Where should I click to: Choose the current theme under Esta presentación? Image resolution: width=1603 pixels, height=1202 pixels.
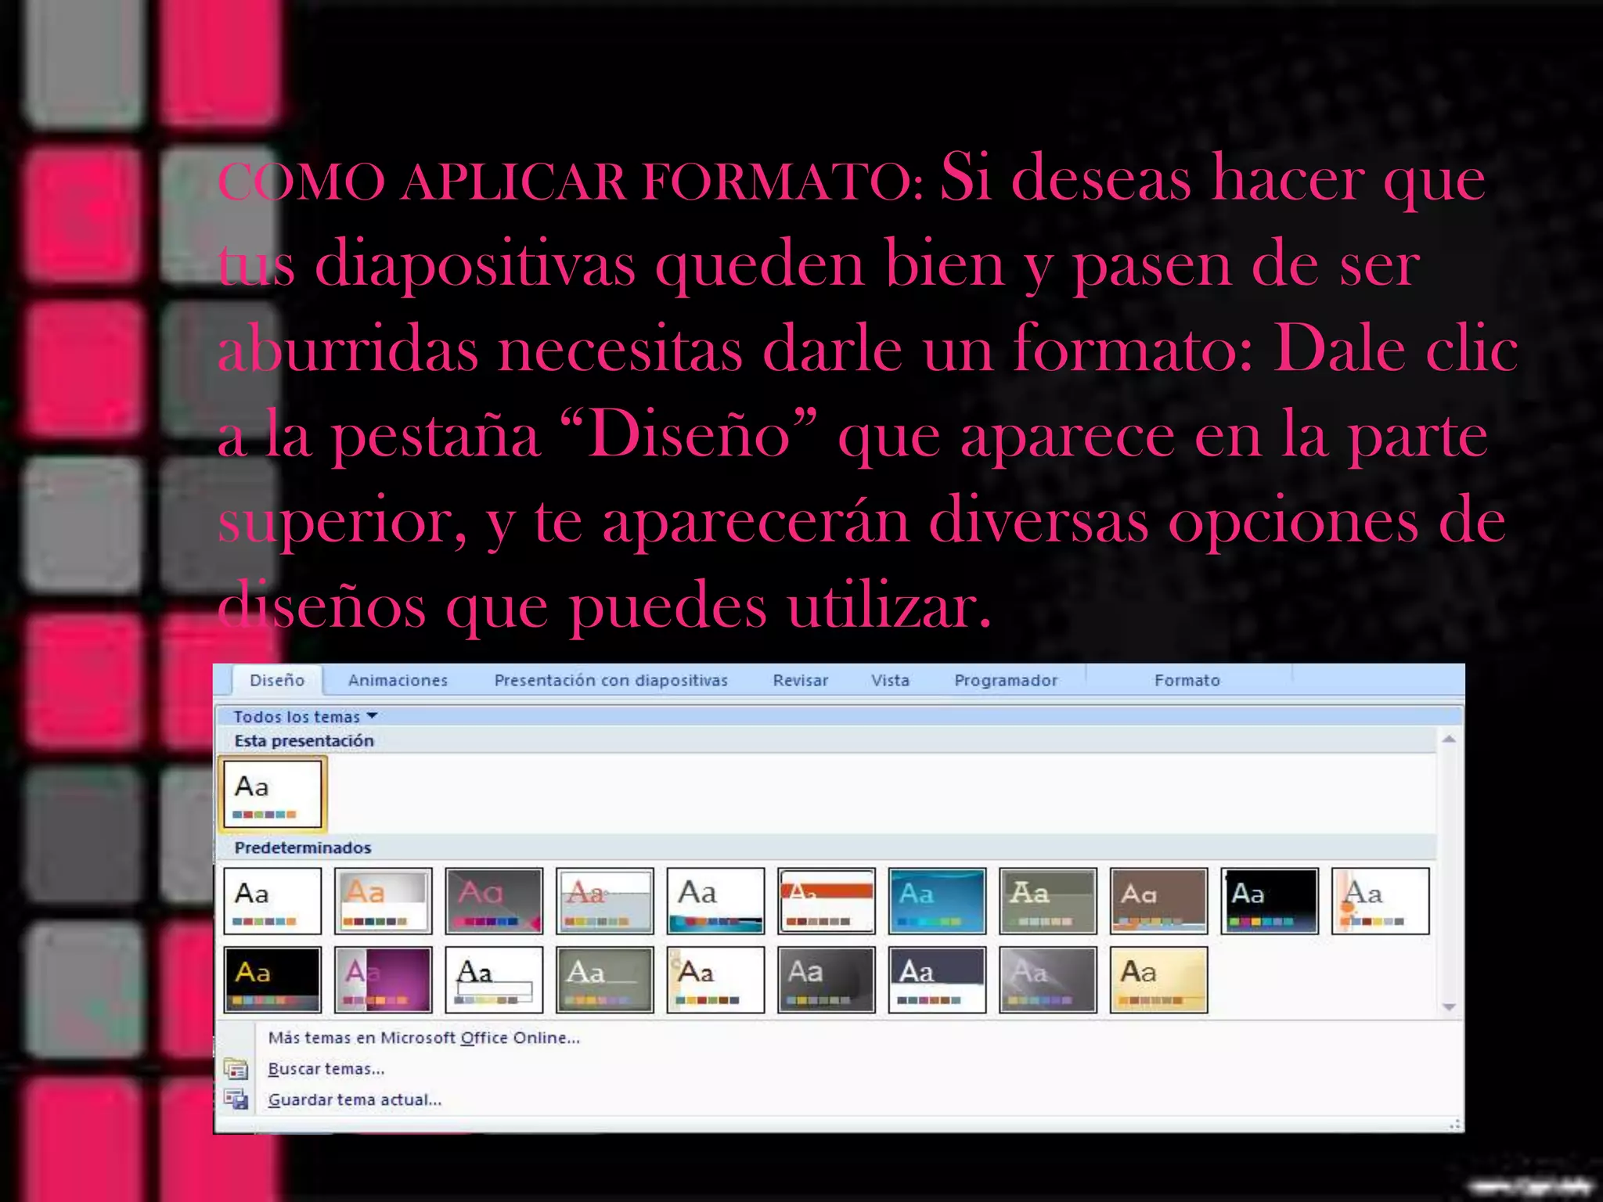(272, 794)
